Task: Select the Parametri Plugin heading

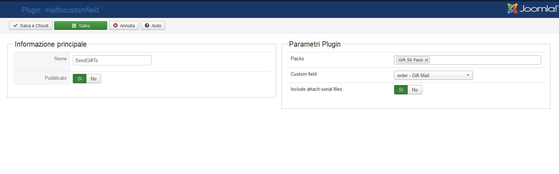Action: coord(314,44)
